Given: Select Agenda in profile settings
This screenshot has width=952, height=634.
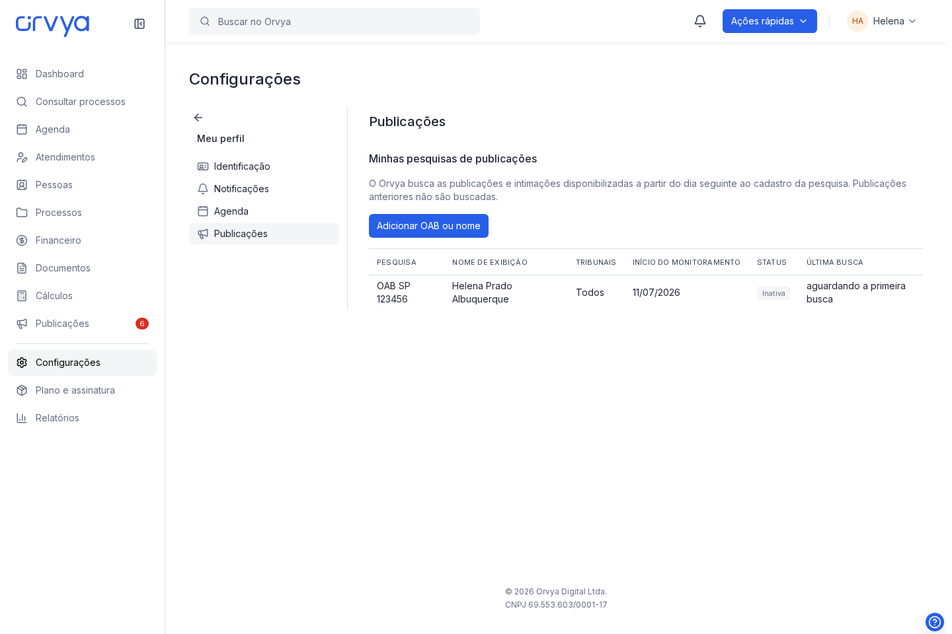Looking at the screenshot, I should pyautogui.click(x=264, y=211).
